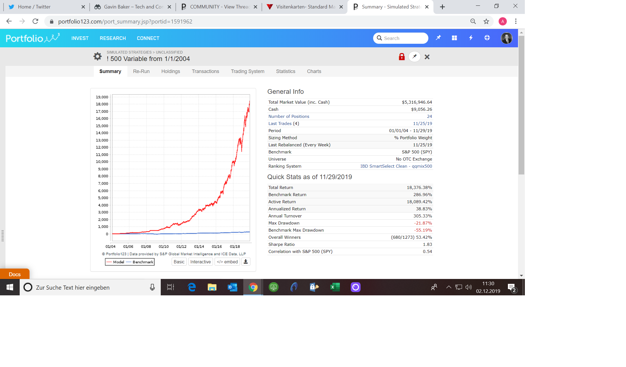Open the user profile avatar menu
Screen dimensions: 626x367
[507, 38]
